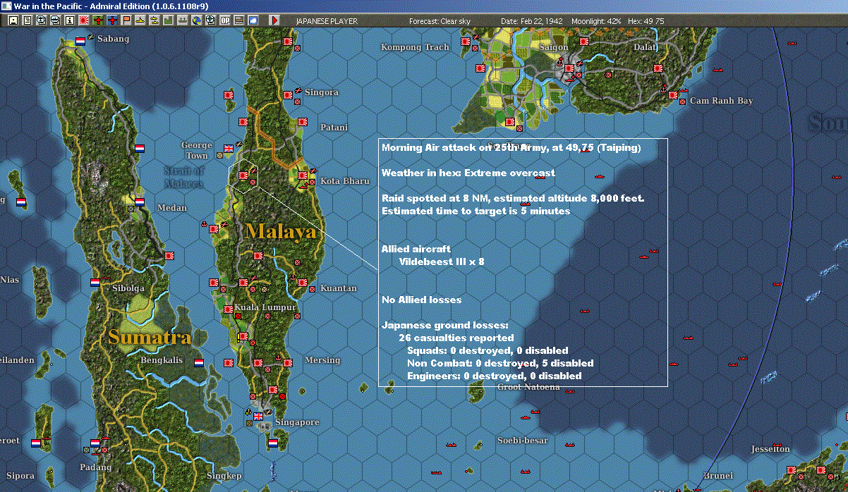The width and height of the screenshot is (848, 492).
Task: Open the globe toolbar icon
Action: pyautogui.click(x=197, y=20)
